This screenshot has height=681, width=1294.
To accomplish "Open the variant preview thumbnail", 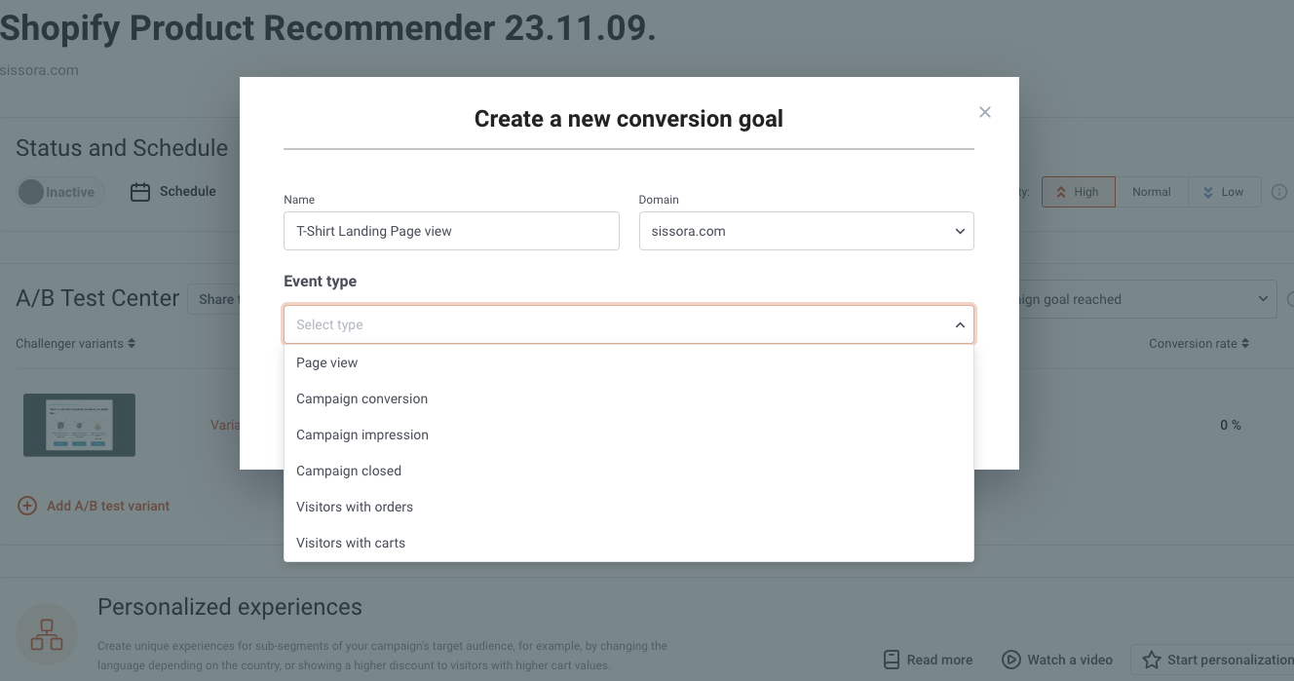I will (79, 425).
